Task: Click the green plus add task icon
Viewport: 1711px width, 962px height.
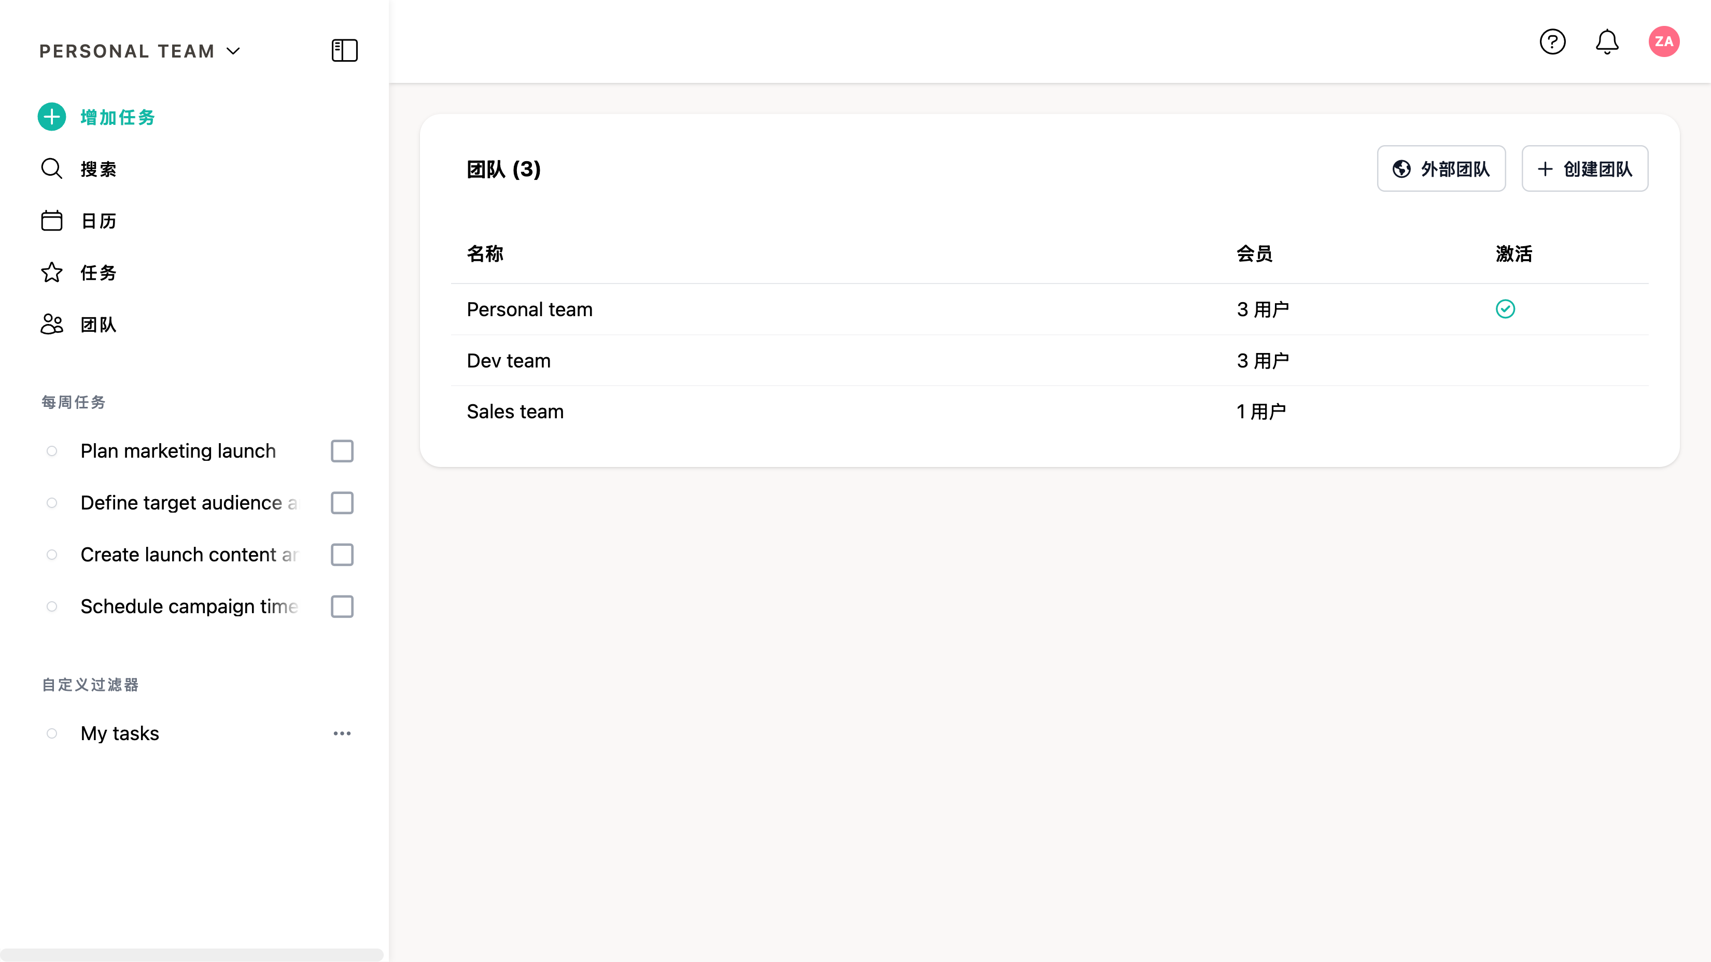Action: point(52,117)
